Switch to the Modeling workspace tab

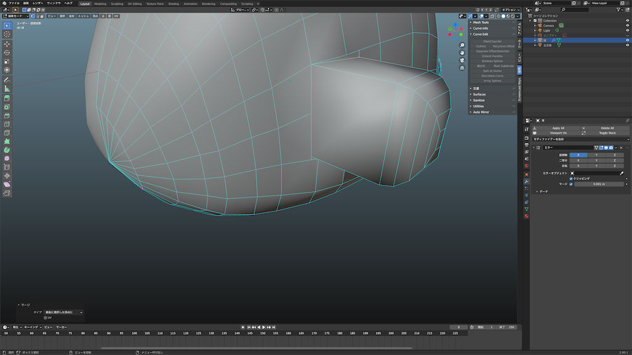[100, 4]
